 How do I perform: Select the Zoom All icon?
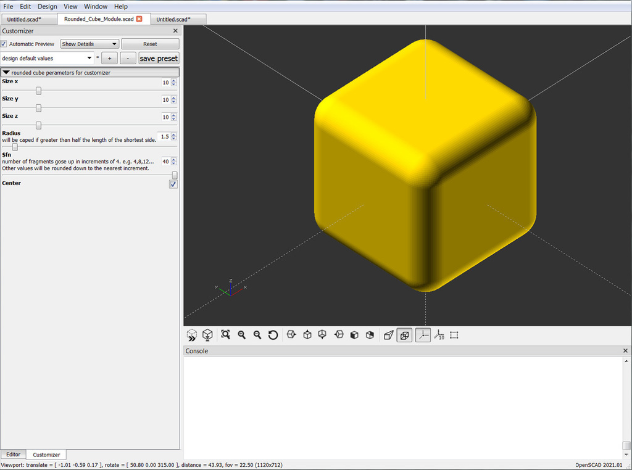[226, 335]
